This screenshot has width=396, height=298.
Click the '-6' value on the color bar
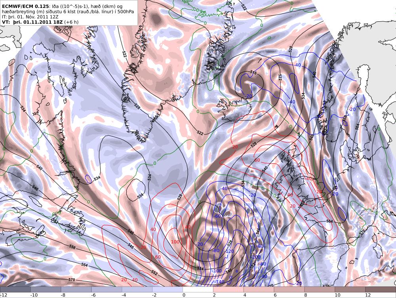pyautogui.click(x=94, y=295)
